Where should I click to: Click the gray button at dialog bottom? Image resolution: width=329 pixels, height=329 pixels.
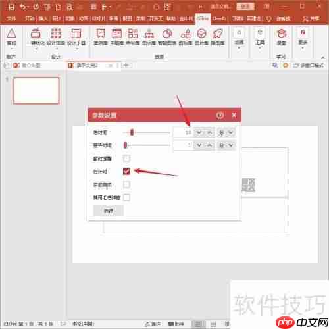(x=109, y=211)
